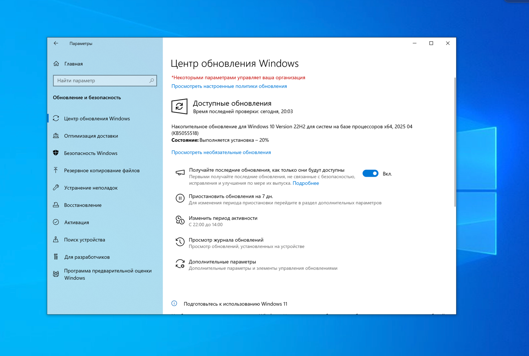Click the red organization policy notice
This screenshot has height=356, width=529.
click(238, 78)
